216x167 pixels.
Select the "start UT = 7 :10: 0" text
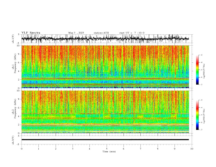point(132,33)
